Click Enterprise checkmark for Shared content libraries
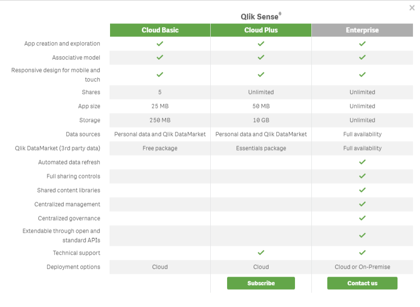Screen dimensions: 420x307 click(362, 190)
